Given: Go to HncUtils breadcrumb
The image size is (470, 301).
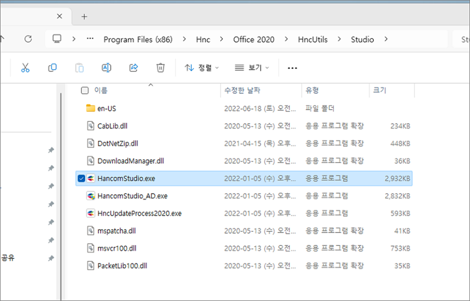Looking at the screenshot, I should pos(313,40).
